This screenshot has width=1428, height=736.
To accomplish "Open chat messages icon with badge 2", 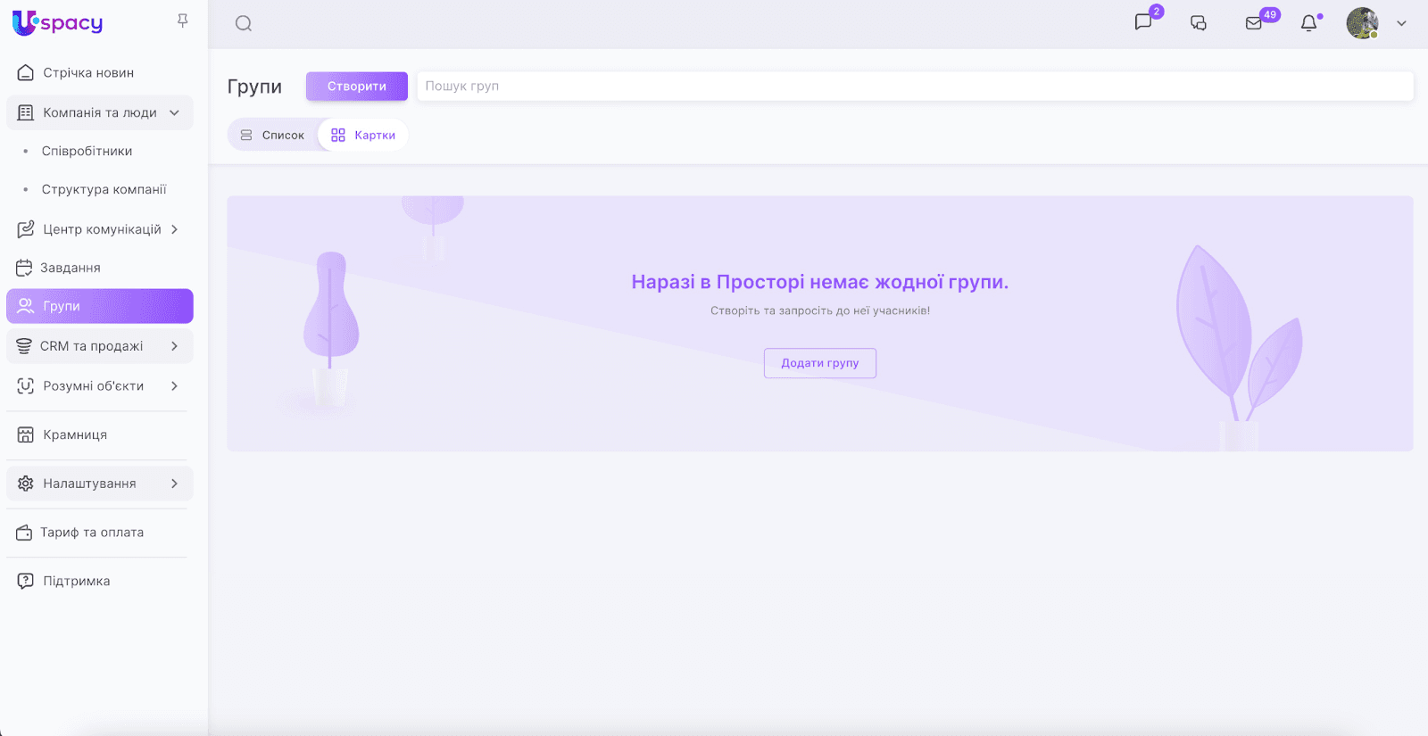I will pos(1143,22).
